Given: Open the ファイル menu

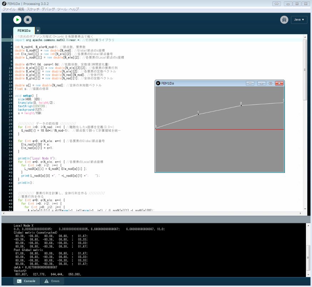Looking at the screenshot, I should [9, 9].
